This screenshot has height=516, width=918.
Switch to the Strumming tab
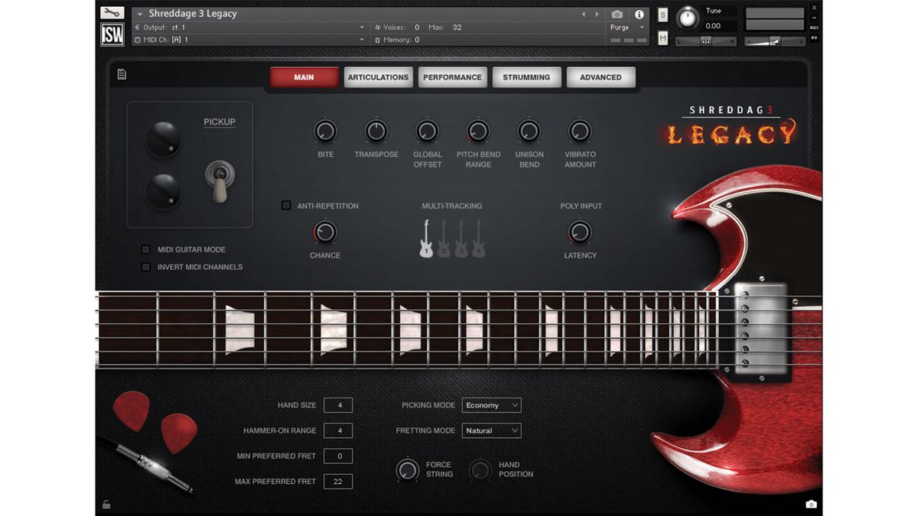click(x=526, y=76)
